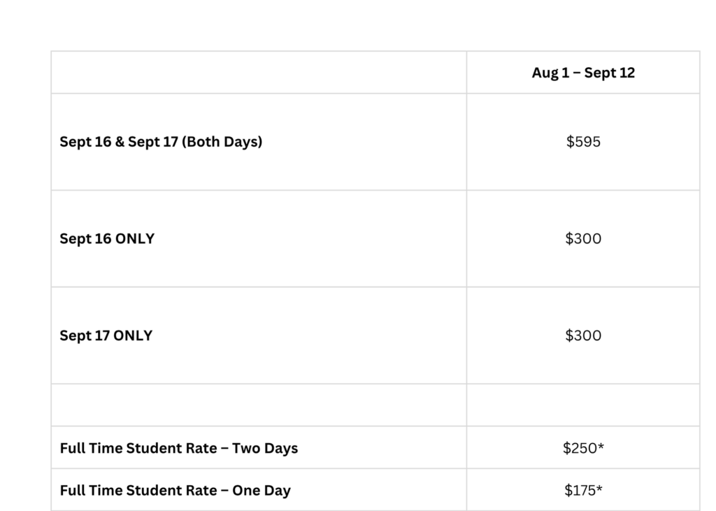This screenshot has width=716, height=511.
Task: Click the $300 price for Sept 16 ONLY
Action: (582, 238)
